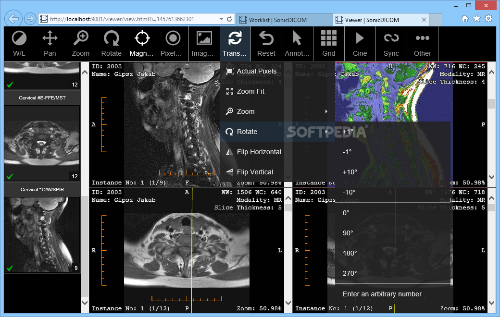The height and width of the screenshot is (317, 500).
Task: Set rotation to 90°
Action: [x=392, y=233]
